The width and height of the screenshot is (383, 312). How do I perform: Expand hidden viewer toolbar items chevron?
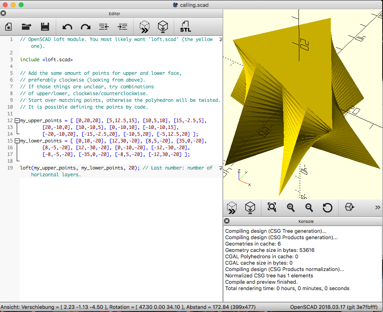pos(377,207)
